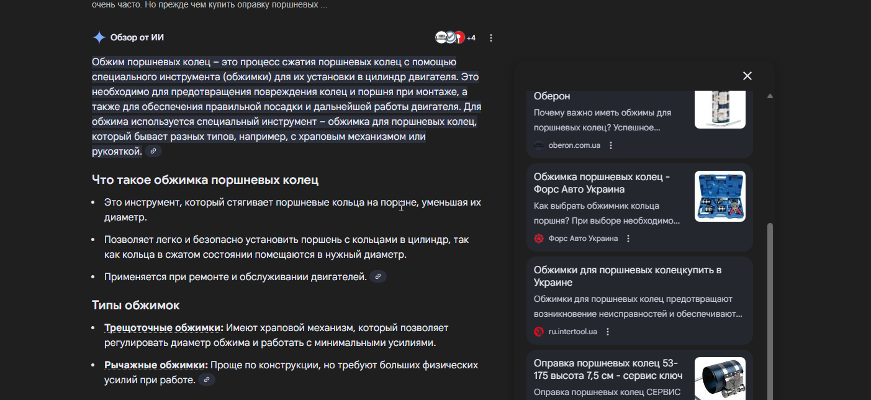Click the Обзор от ИИ label
Image resolution: width=871 pixels, height=400 pixels.
point(137,38)
